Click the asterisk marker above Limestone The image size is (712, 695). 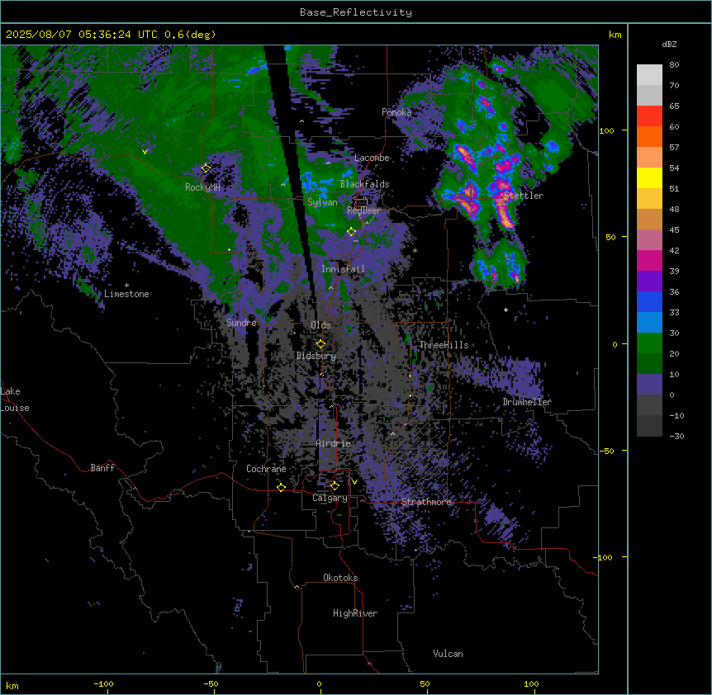coord(126,286)
